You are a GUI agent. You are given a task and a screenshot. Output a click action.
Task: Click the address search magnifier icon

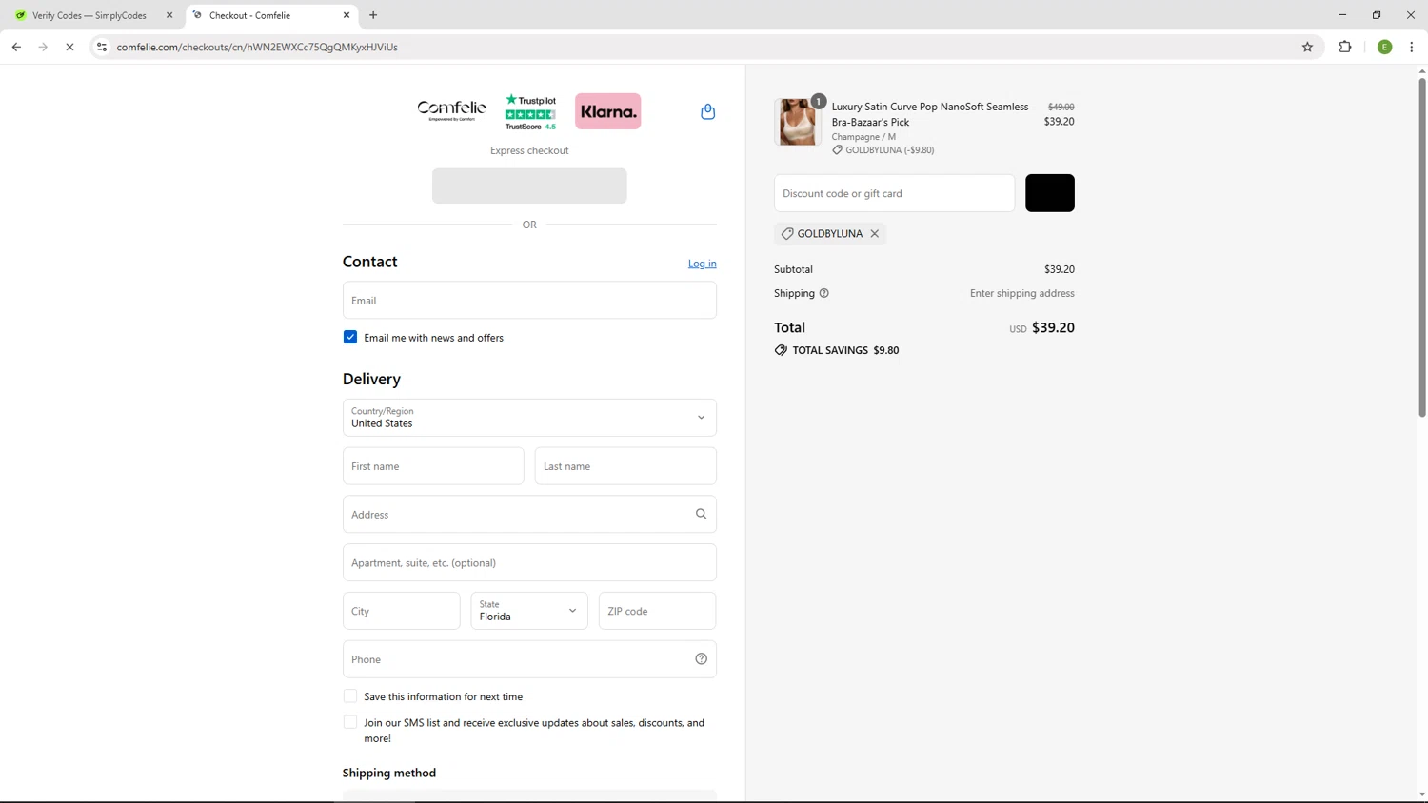tap(701, 514)
